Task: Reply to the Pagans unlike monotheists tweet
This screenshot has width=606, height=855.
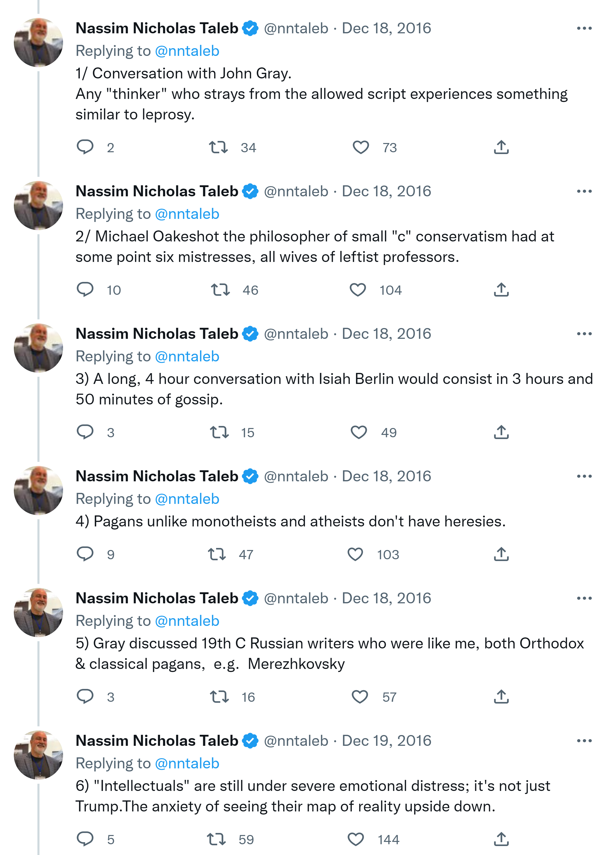Action: point(85,554)
